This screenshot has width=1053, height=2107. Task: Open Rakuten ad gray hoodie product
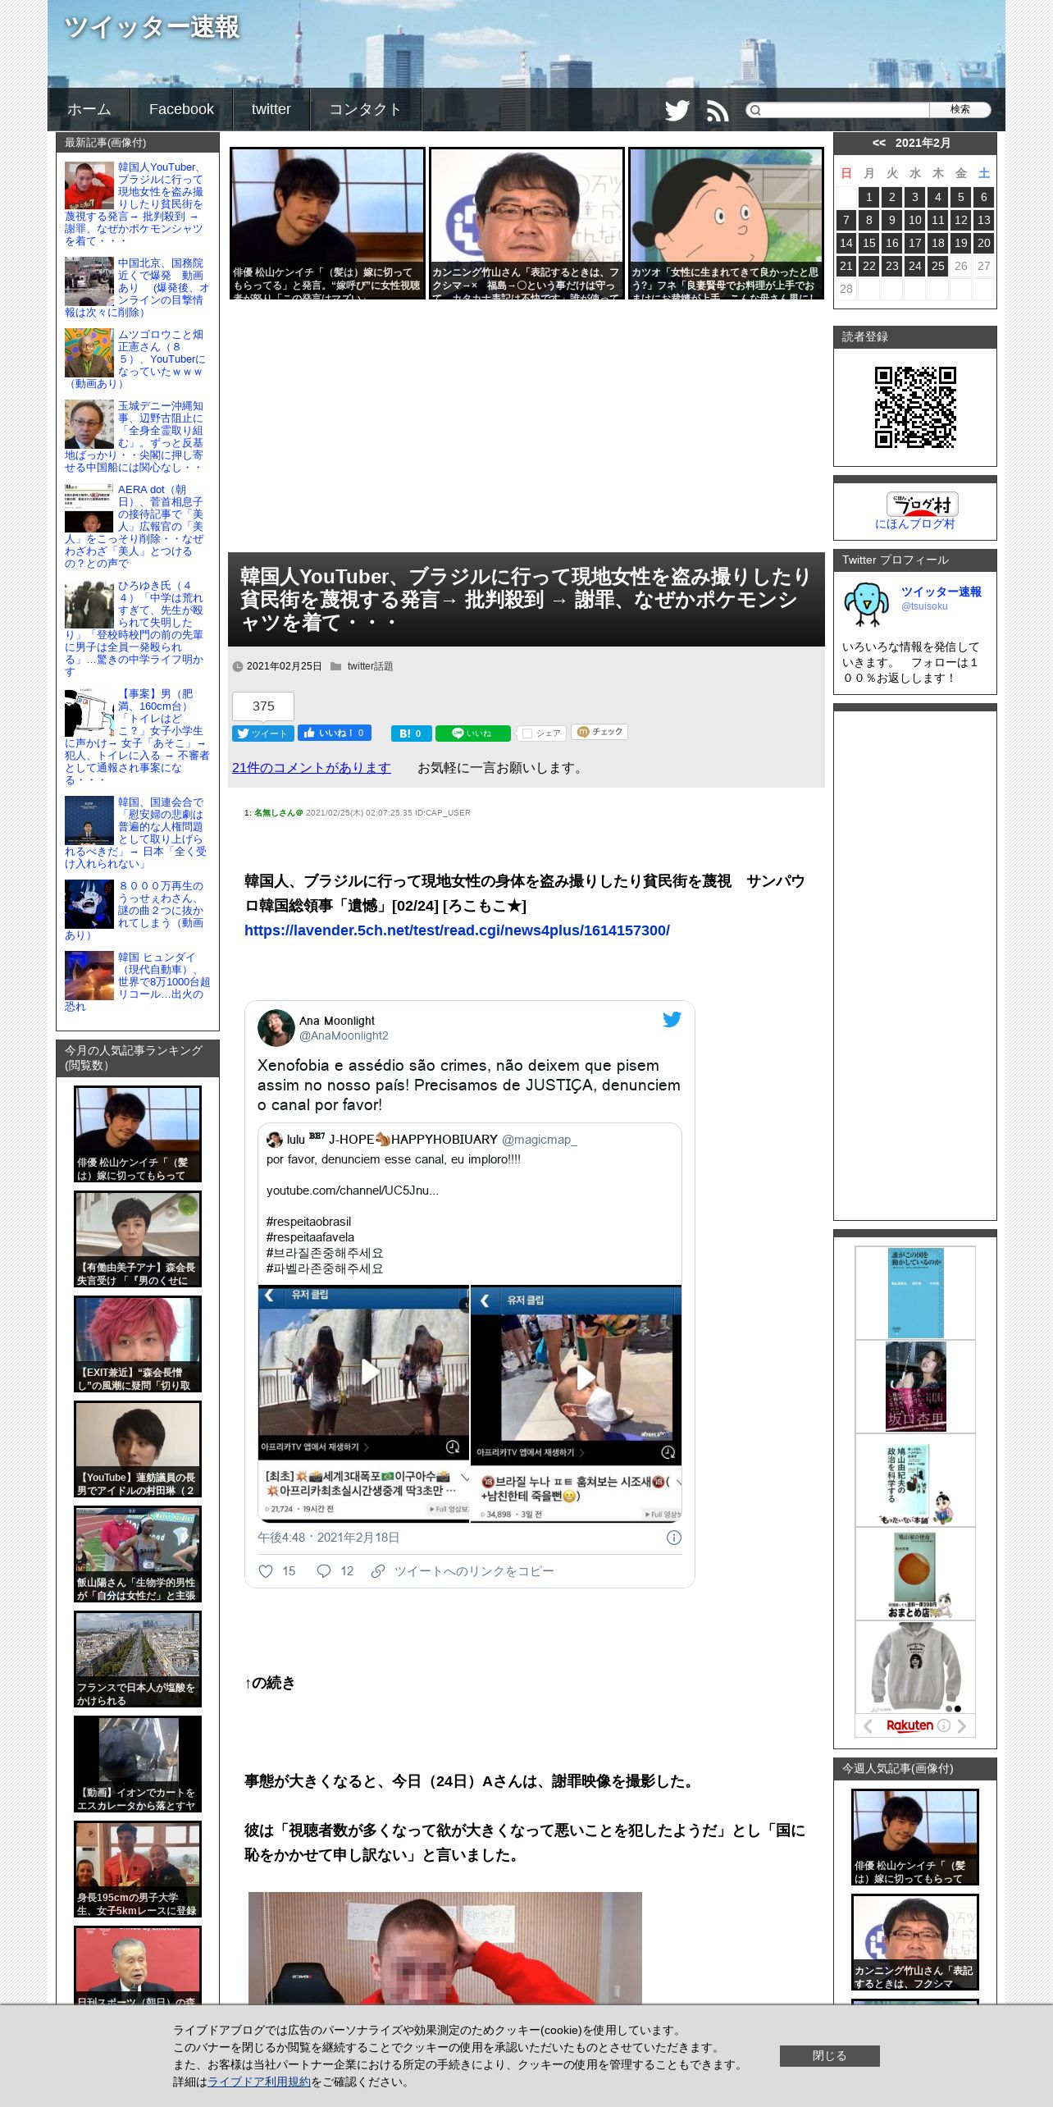click(915, 1667)
